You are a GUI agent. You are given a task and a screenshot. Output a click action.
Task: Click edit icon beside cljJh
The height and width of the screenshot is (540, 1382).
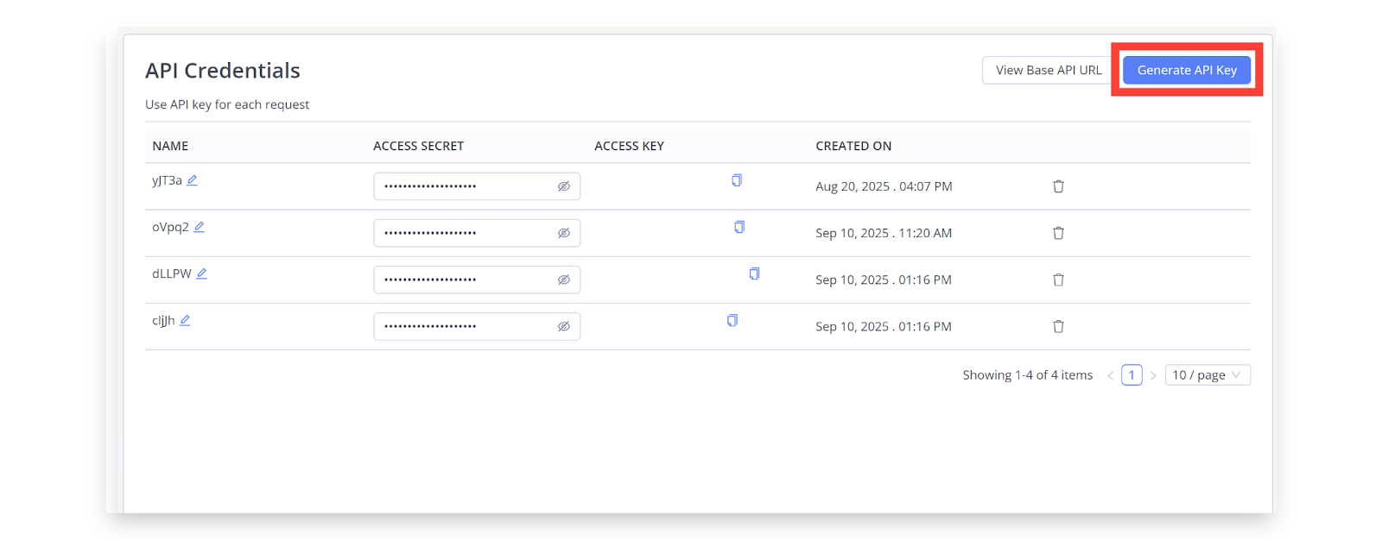[185, 320]
